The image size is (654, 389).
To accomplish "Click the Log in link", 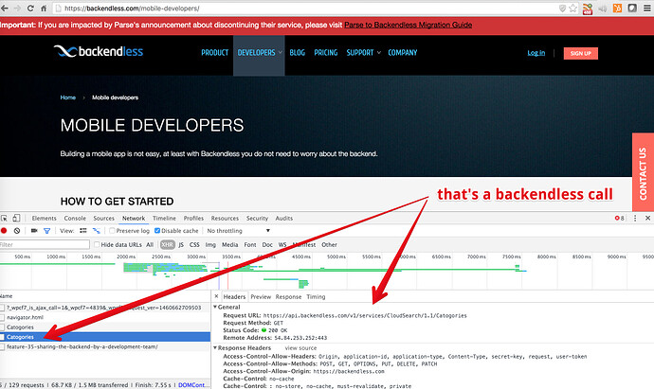I will (536, 53).
